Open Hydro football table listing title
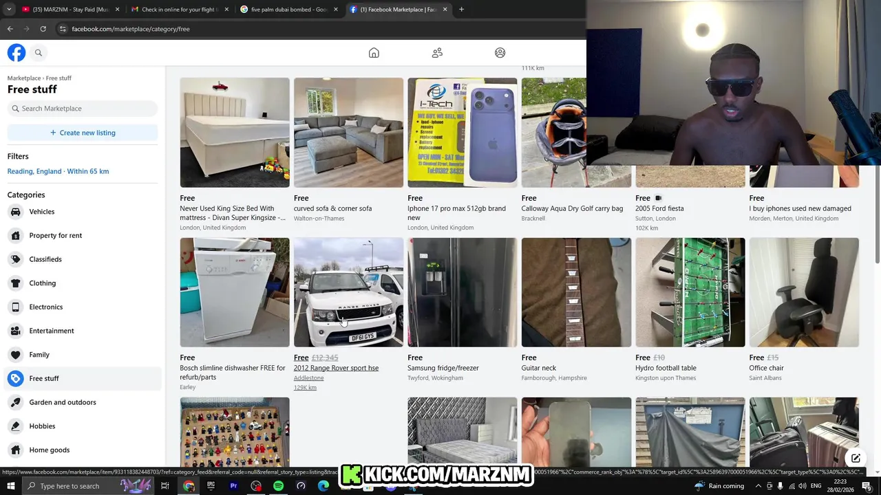 (x=666, y=368)
